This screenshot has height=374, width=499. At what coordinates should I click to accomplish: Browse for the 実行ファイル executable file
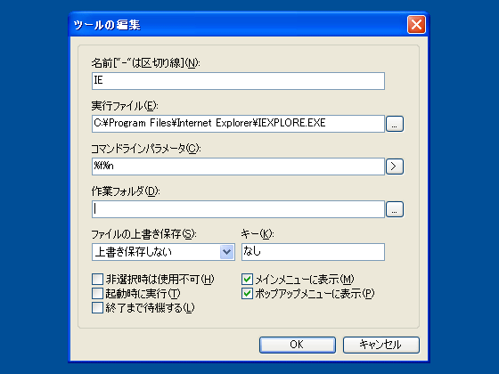(395, 124)
